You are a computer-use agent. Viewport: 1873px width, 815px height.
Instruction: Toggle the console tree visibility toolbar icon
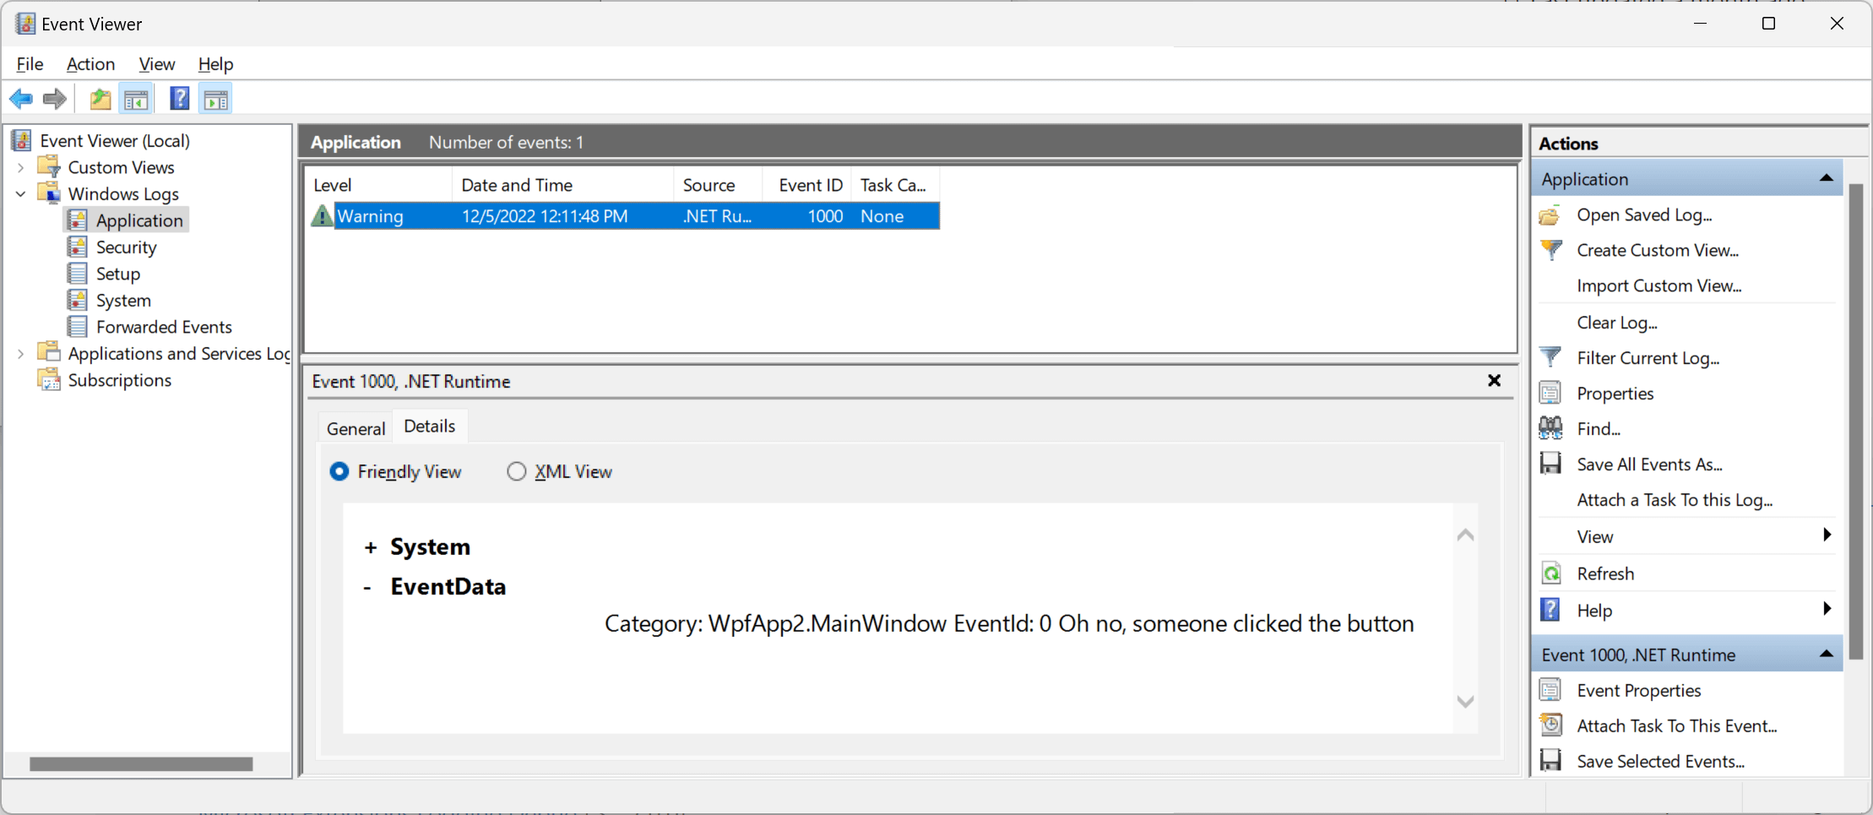[136, 99]
